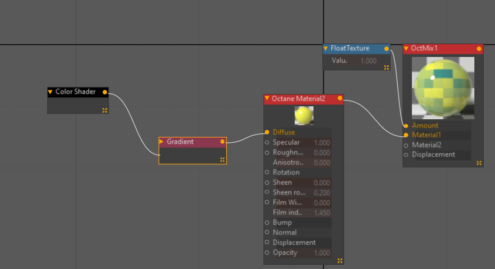Click the Specular input port
The image size is (495, 269).
coord(267,143)
